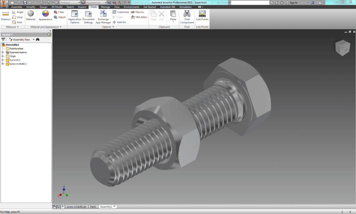The image size is (356, 214).
Task: Open the Material browser button
Action: (x=31, y=16)
